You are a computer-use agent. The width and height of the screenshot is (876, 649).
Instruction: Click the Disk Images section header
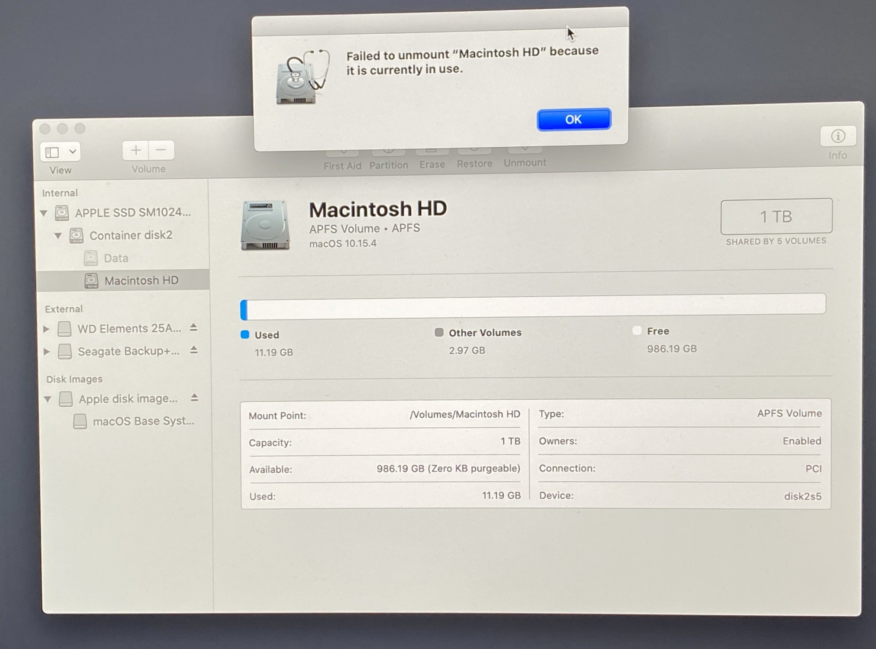[x=74, y=379]
